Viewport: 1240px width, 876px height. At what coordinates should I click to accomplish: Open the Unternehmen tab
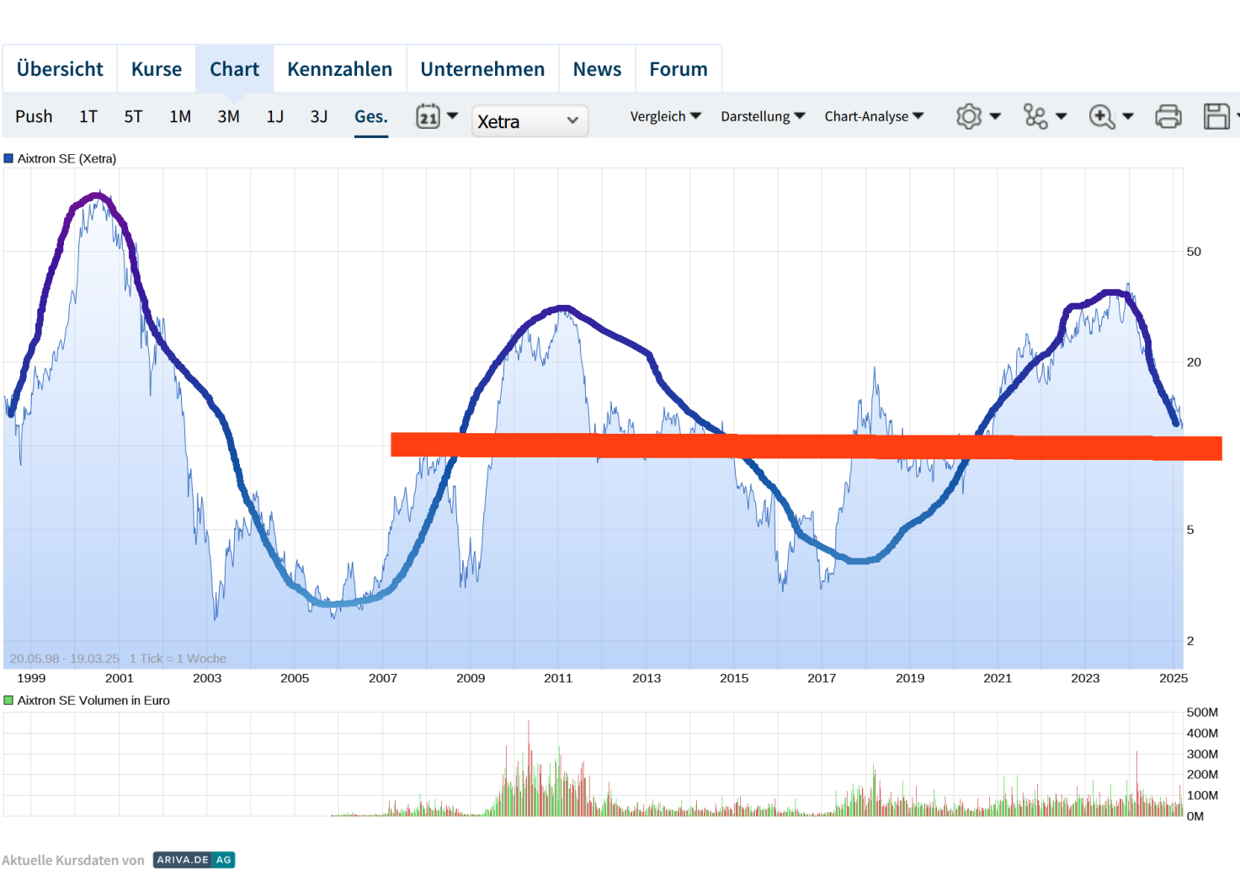[x=483, y=69]
